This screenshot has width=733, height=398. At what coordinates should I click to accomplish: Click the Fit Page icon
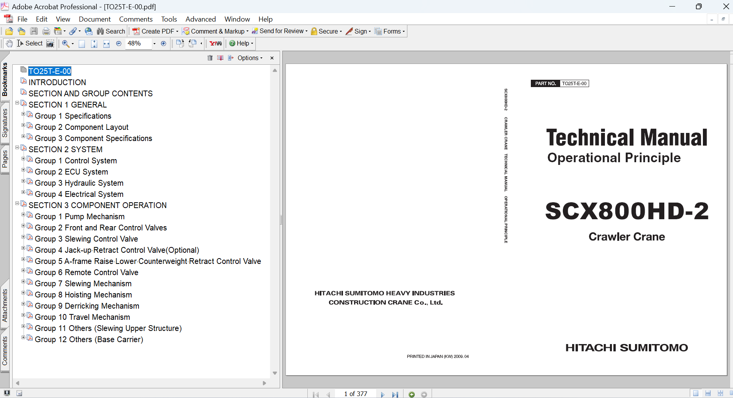(x=94, y=44)
